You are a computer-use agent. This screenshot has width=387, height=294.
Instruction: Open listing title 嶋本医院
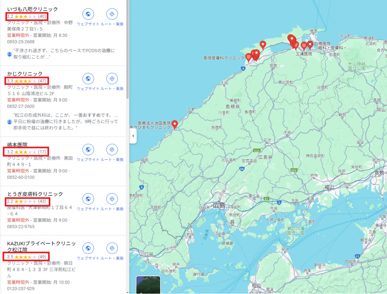click(17, 145)
